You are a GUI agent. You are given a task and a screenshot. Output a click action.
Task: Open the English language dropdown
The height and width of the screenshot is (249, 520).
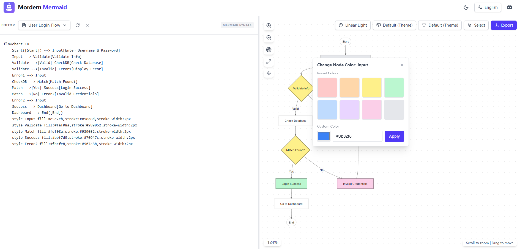tap(488, 7)
